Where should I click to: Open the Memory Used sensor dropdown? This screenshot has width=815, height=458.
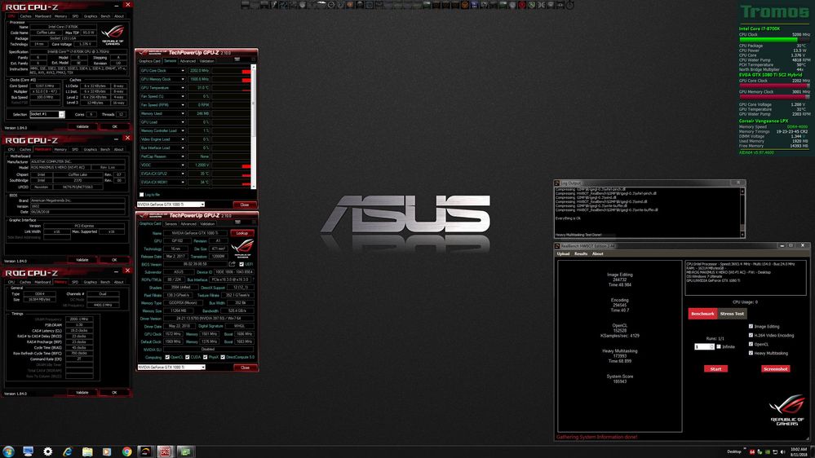click(x=183, y=114)
